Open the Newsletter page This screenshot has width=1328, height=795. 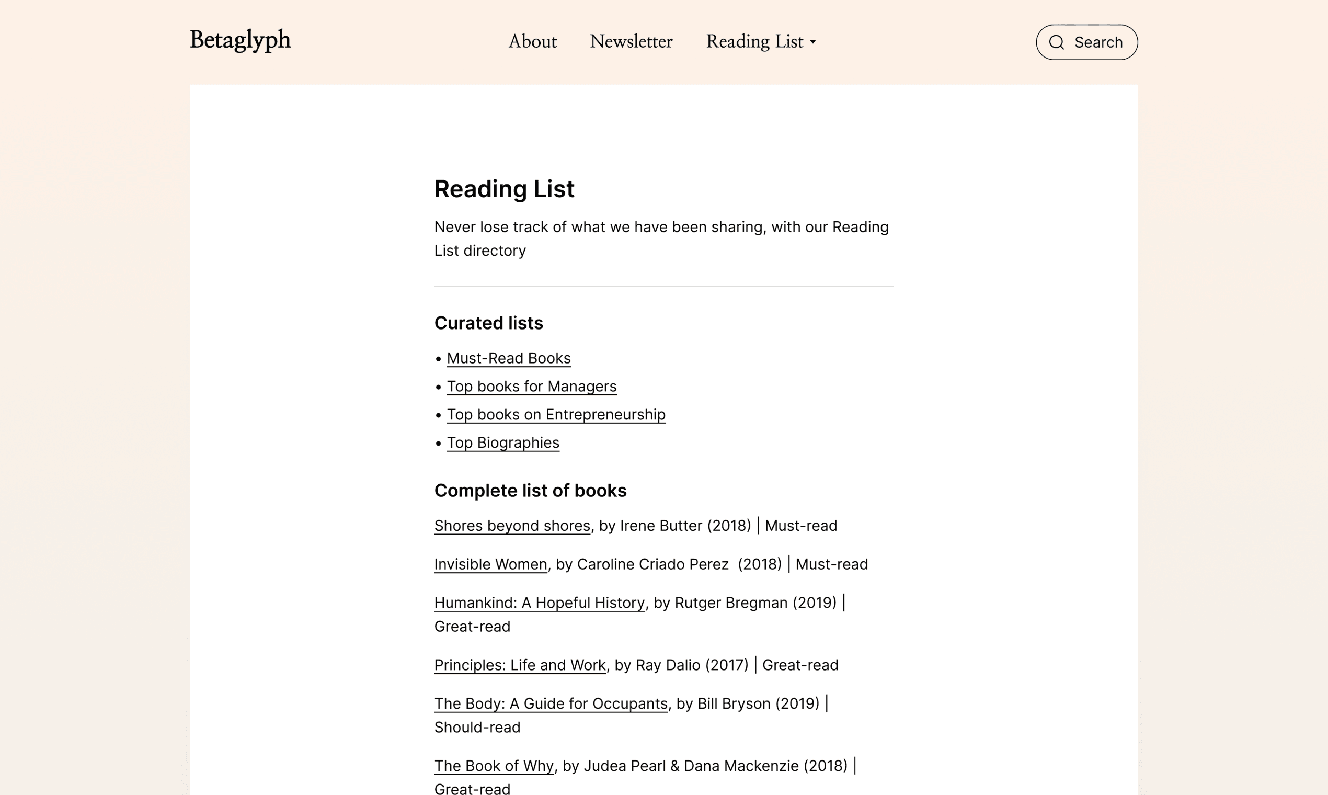631,41
